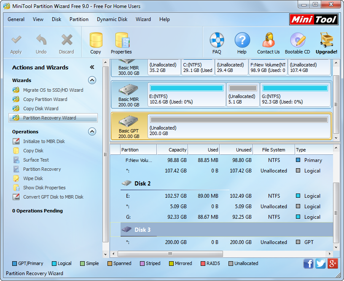Open the Facebook social icon

tap(308, 264)
